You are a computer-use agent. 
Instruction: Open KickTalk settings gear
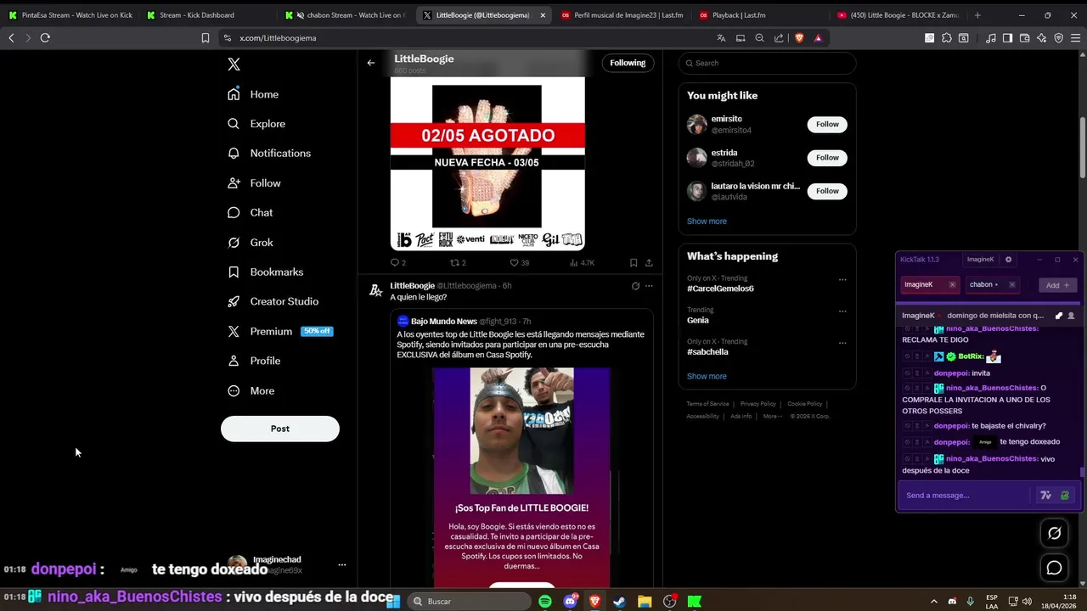[1008, 260]
